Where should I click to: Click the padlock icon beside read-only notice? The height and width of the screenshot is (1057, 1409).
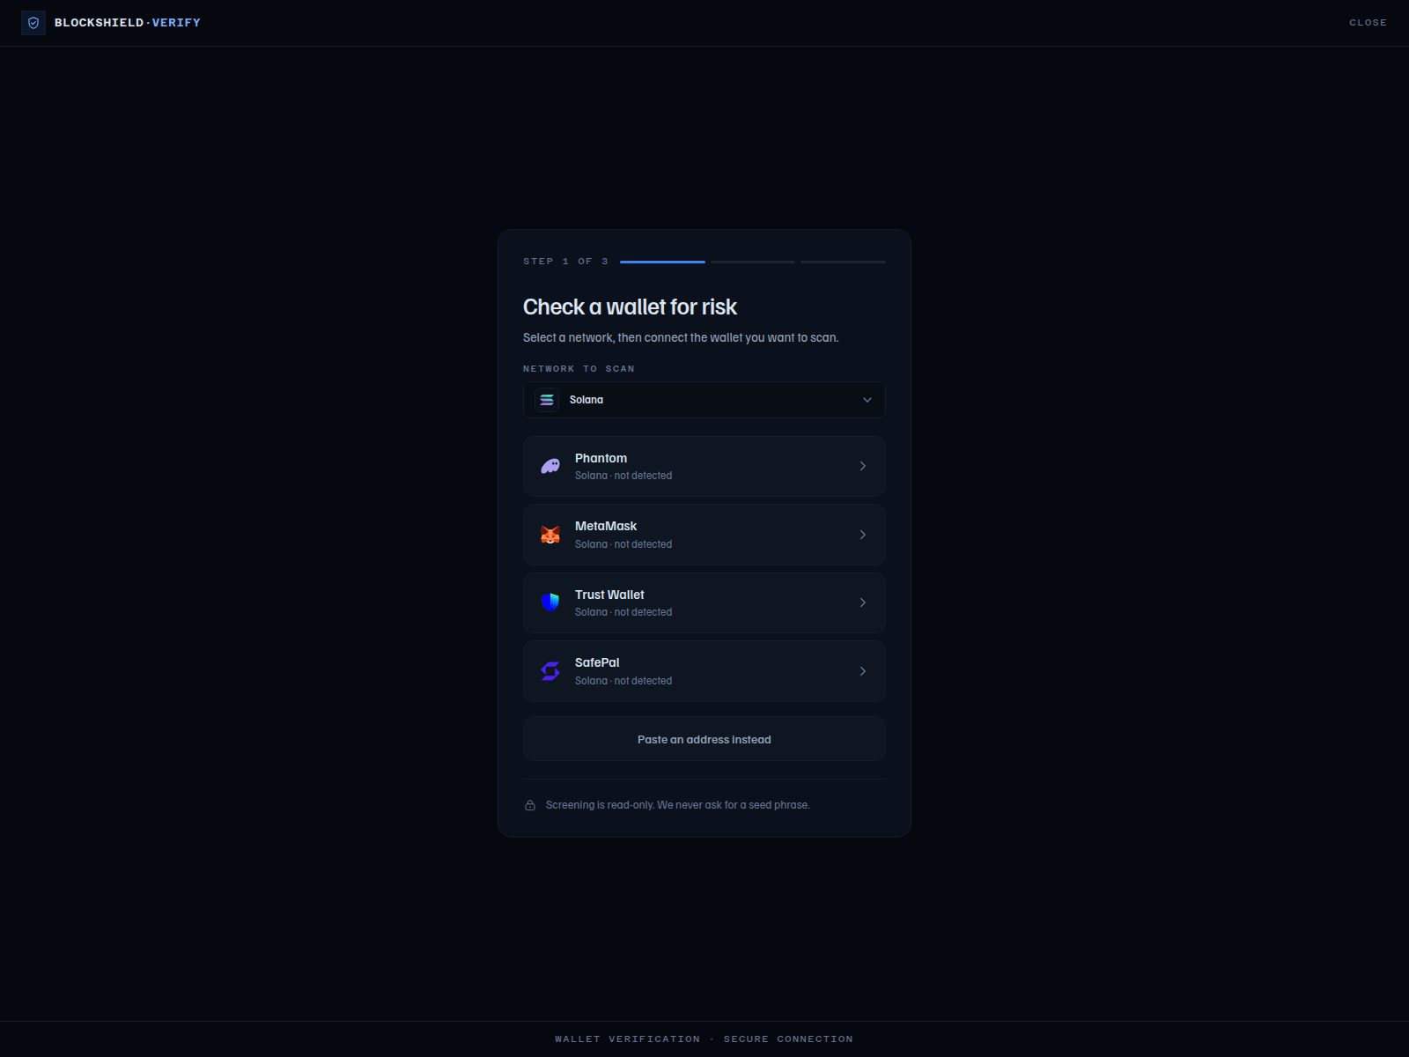(x=530, y=805)
